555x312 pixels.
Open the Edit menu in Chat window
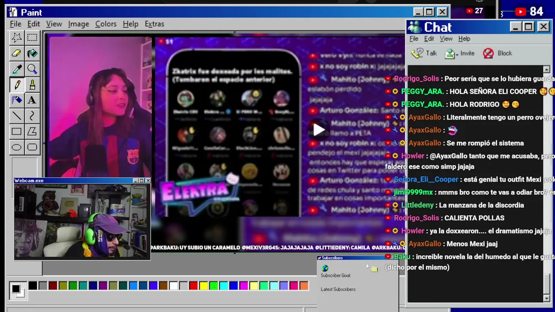pyautogui.click(x=429, y=39)
